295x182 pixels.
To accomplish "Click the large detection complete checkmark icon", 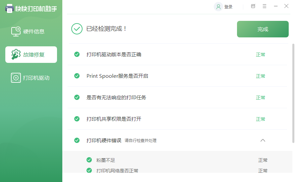I will [x=77, y=29].
